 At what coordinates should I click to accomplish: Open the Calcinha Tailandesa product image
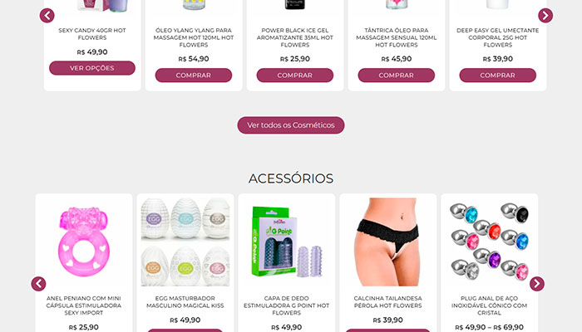(388, 242)
